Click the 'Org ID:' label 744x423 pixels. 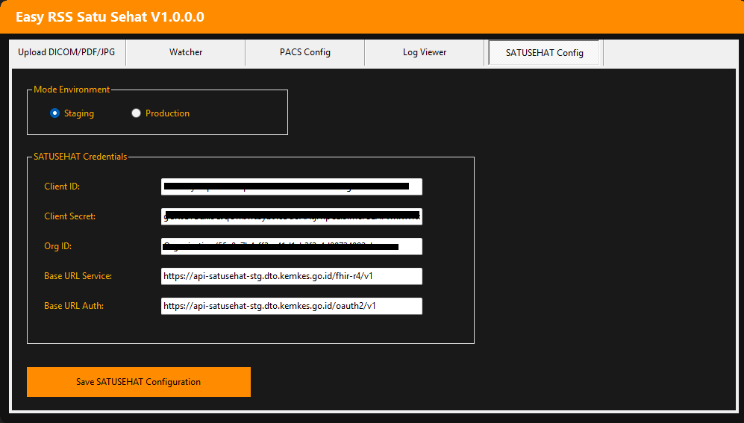tap(58, 246)
